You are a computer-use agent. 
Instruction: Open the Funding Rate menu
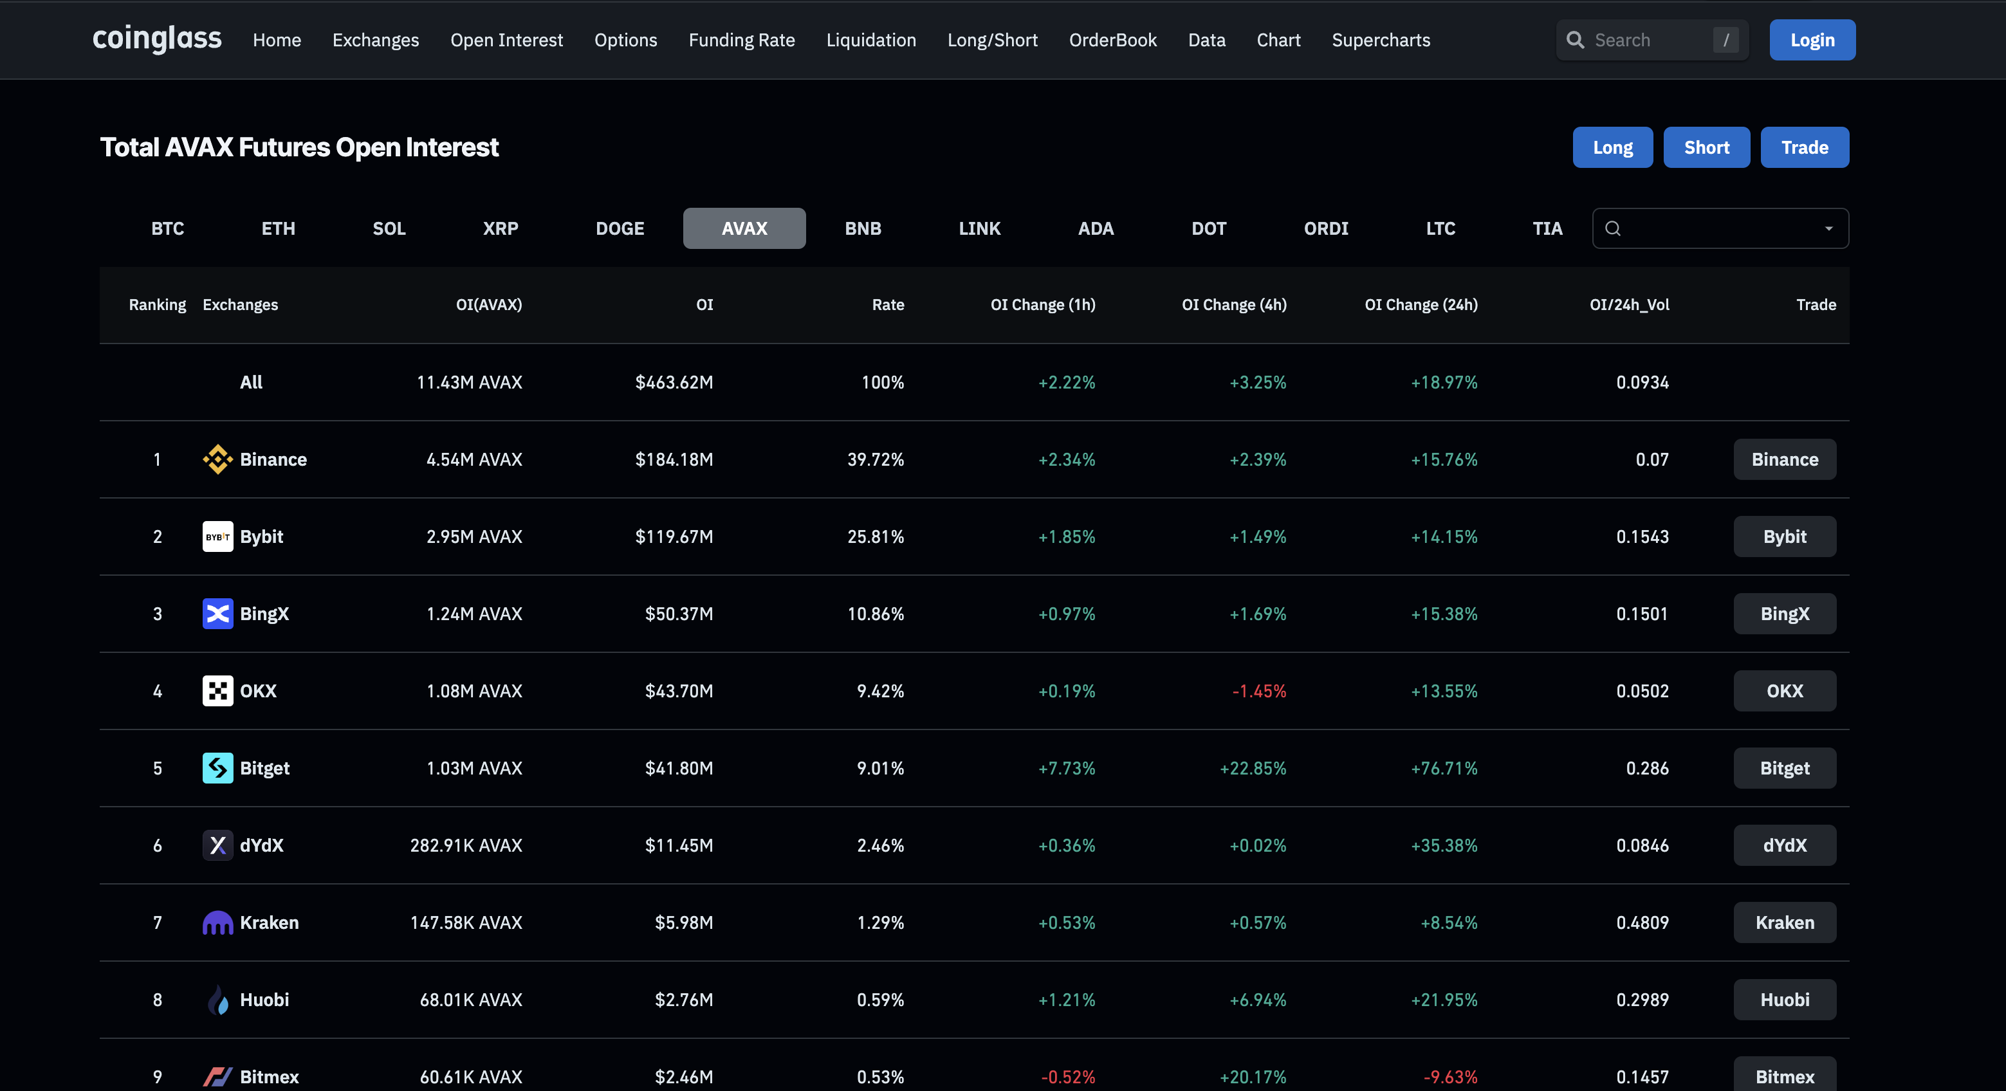(741, 40)
